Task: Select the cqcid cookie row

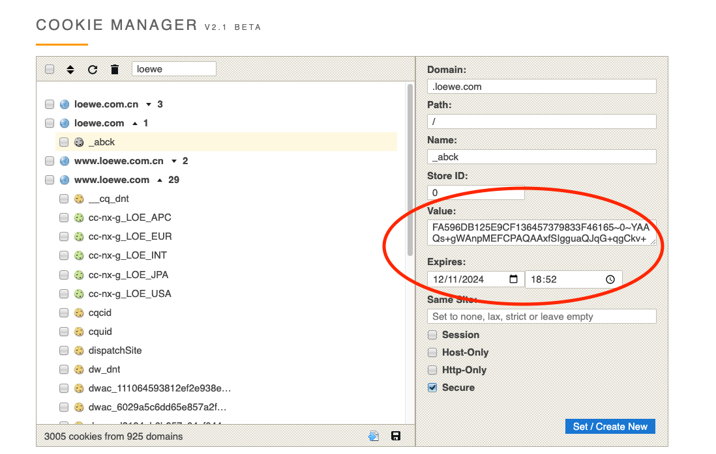Action: [226, 313]
